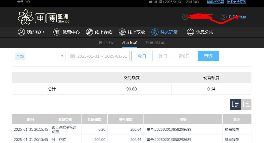Expand the 全部 transaction type dropdown

(x=39, y=56)
